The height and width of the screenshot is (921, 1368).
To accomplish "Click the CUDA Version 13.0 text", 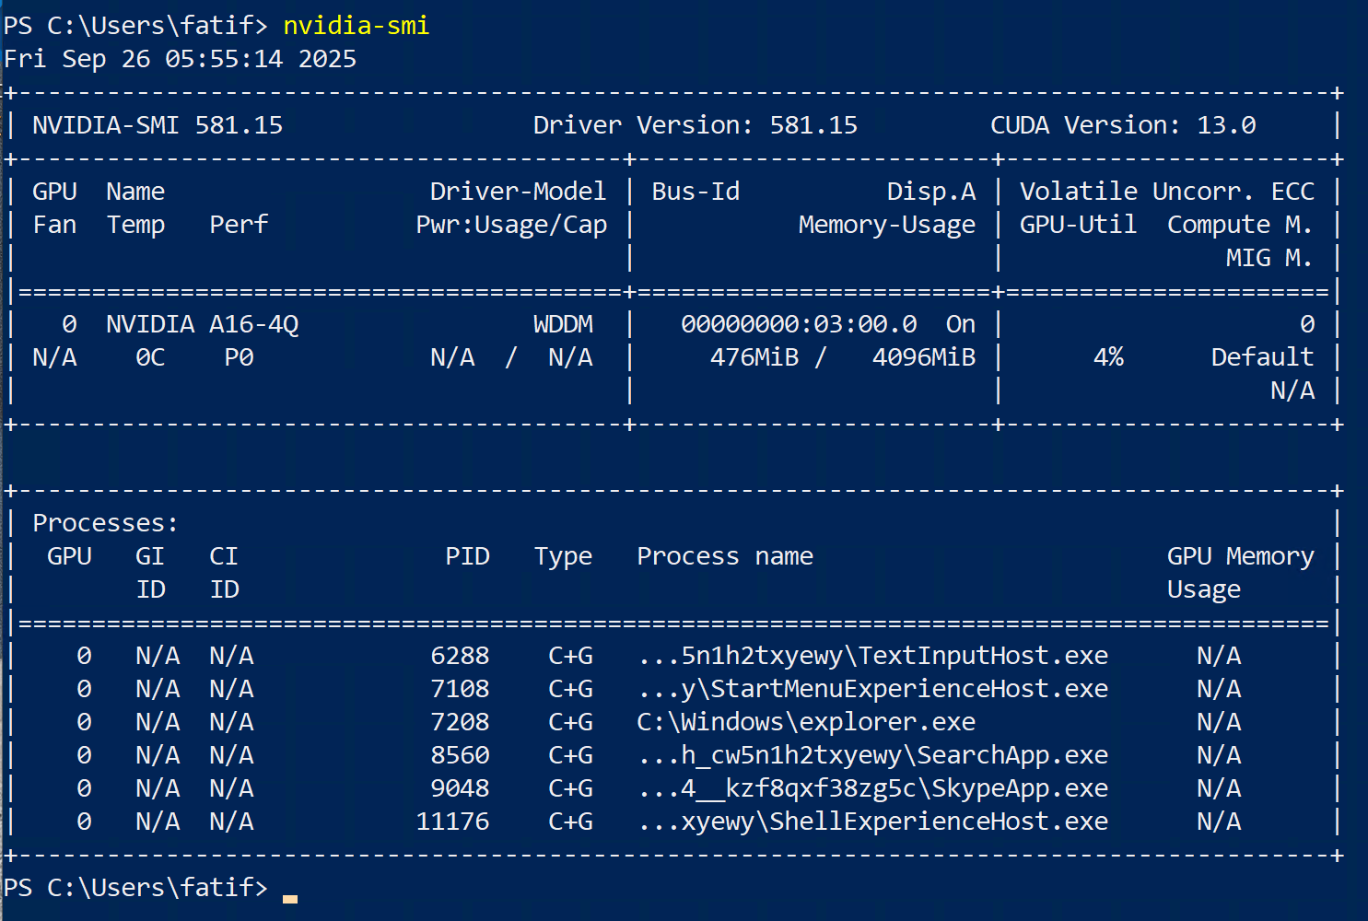I will (1122, 125).
